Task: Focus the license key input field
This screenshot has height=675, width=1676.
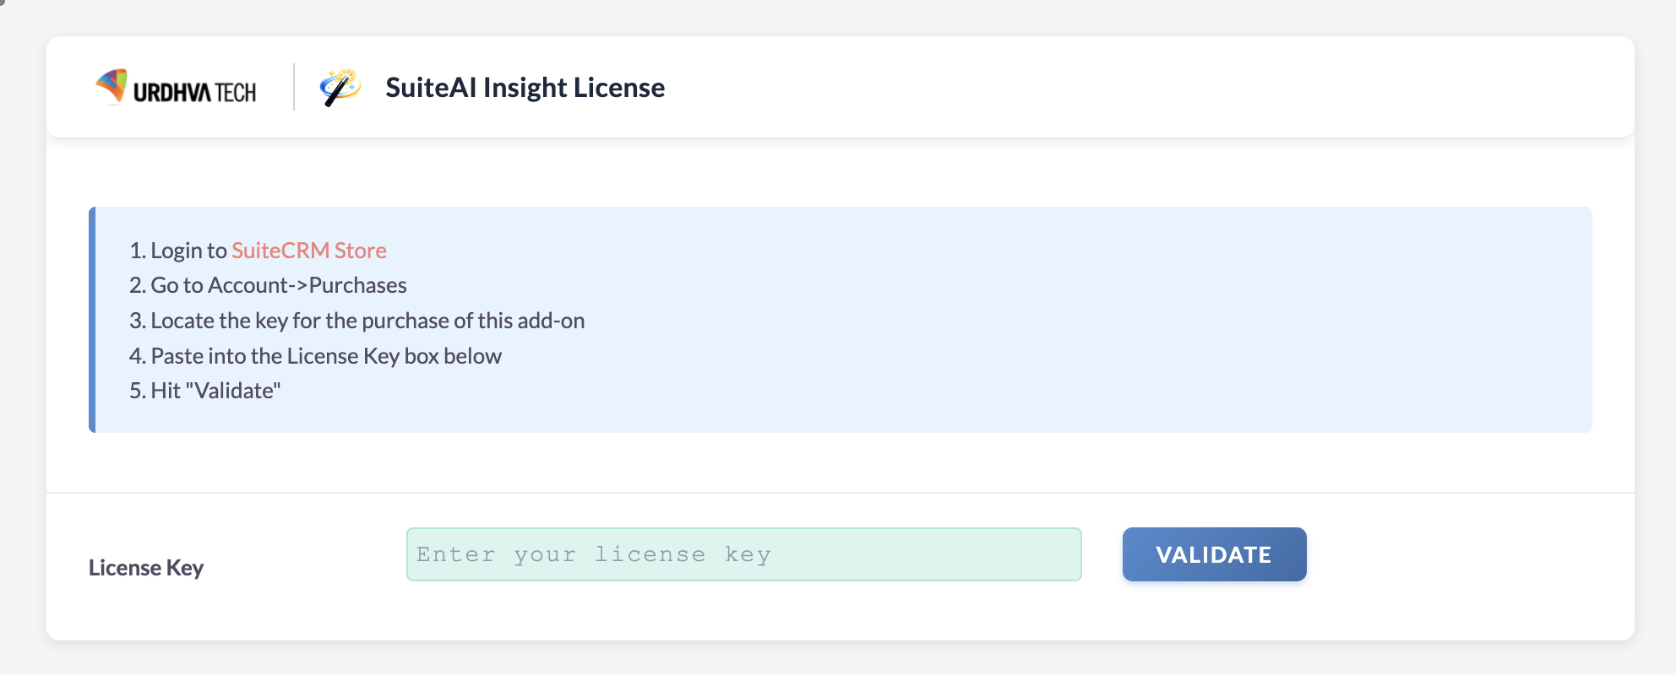Action: (743, 554)
